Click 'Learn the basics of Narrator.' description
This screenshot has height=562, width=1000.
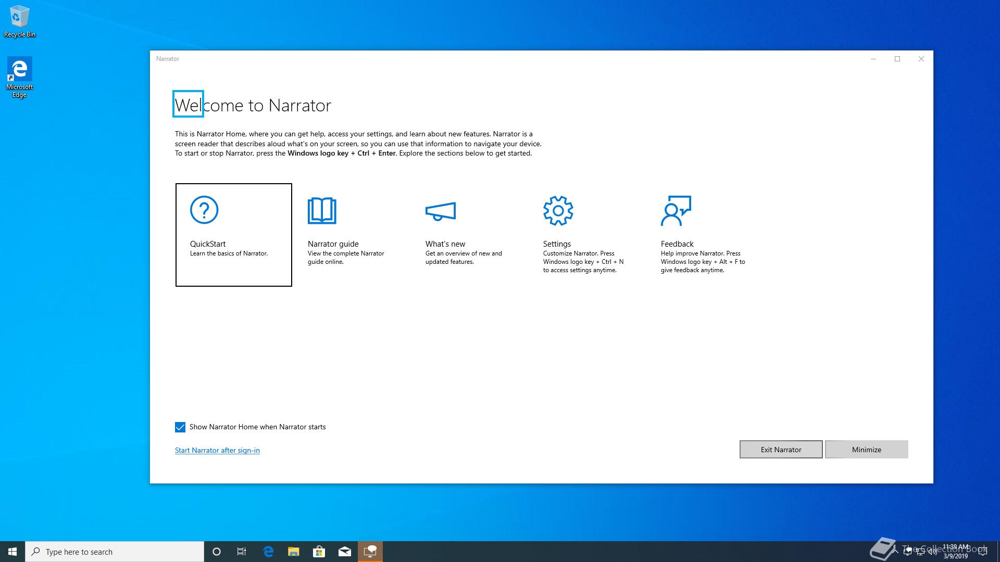pyautogui.click(x=229, y=253)
